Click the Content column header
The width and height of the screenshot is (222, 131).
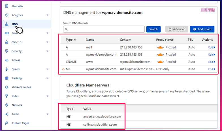pos(126,40)
